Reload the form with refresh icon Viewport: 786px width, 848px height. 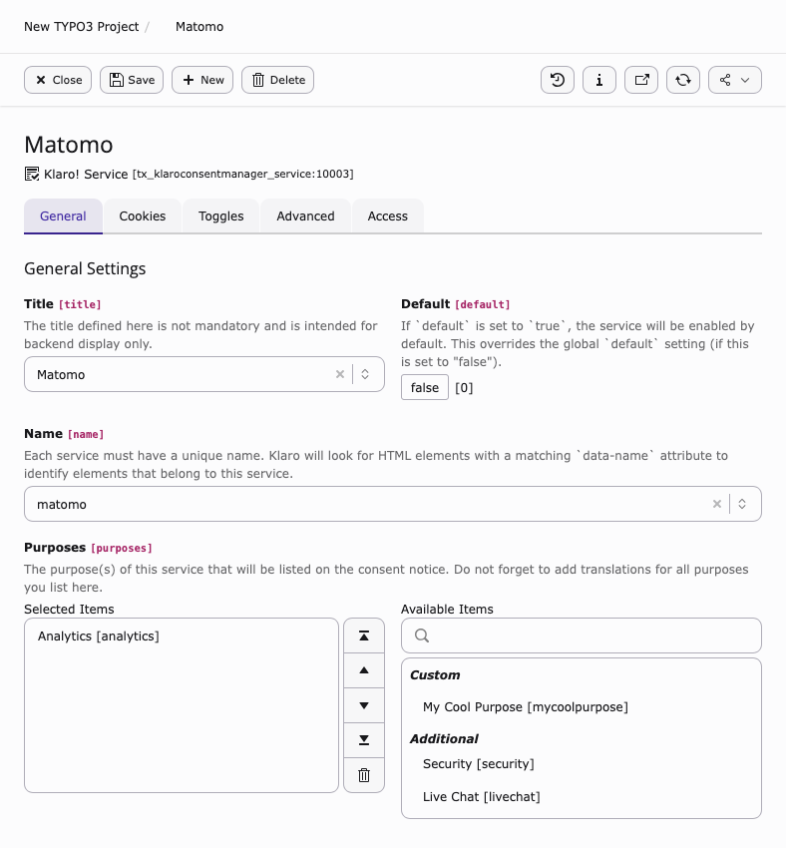tap(682, 80)
